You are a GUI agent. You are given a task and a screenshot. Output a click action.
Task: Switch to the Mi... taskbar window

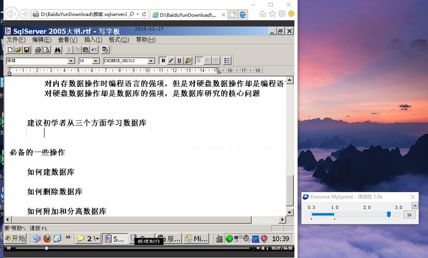196,239
